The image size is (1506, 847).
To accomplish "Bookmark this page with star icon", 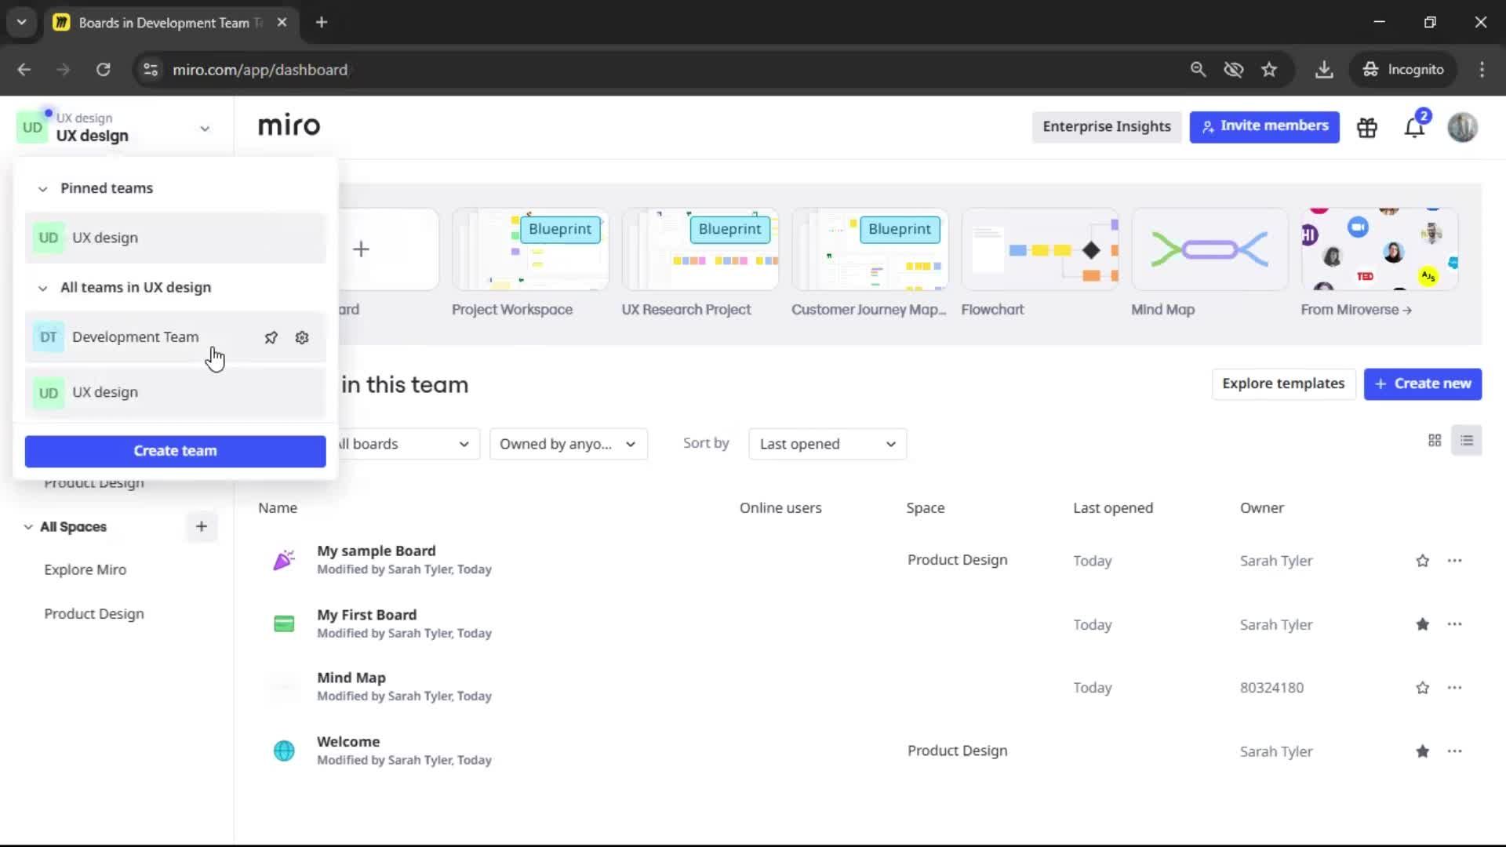I will [x=1269, y=70].
